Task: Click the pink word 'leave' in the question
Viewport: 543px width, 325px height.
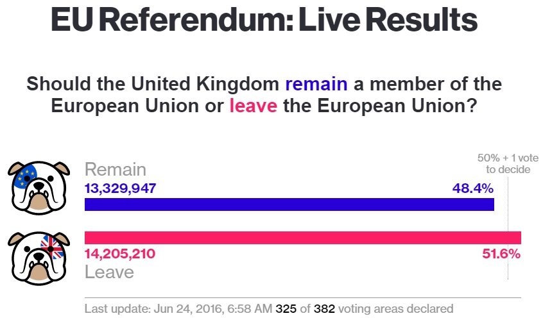Action: [254, 106]
